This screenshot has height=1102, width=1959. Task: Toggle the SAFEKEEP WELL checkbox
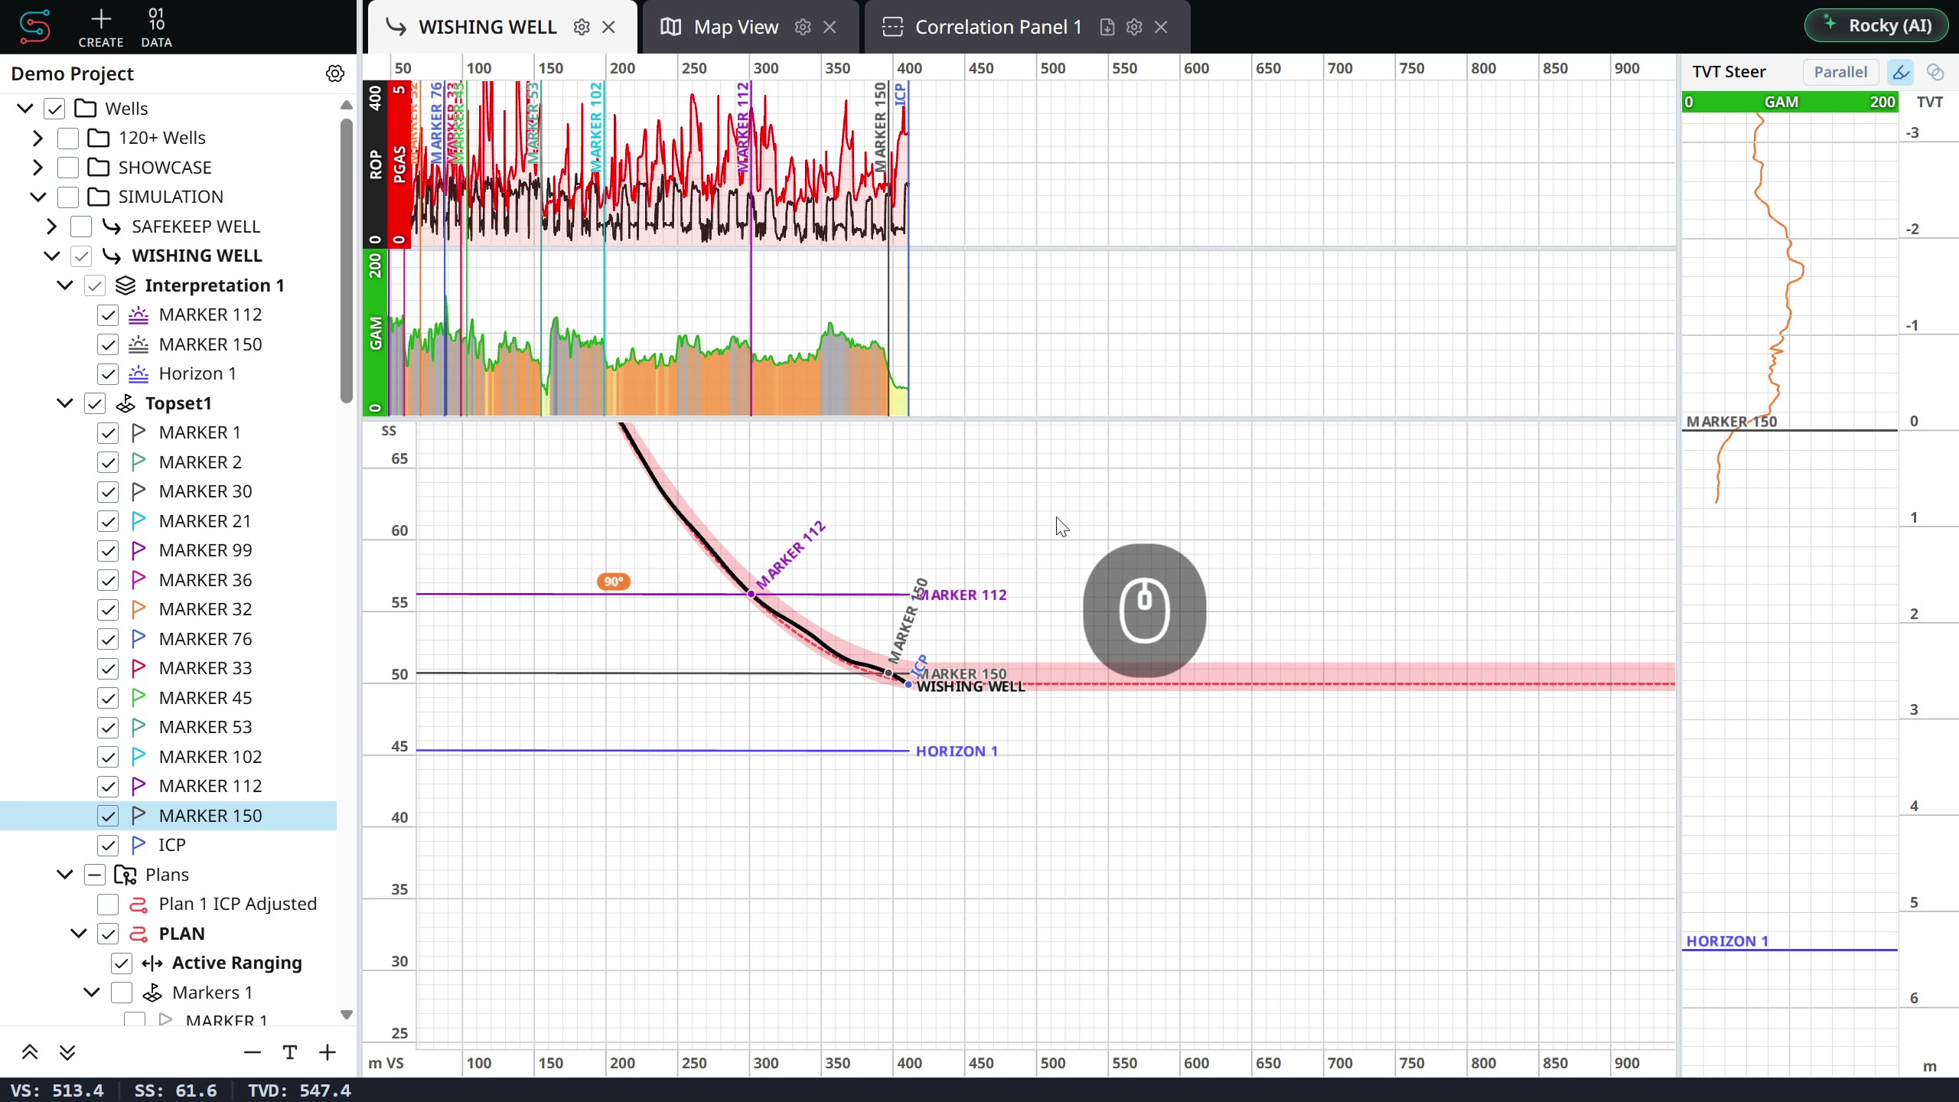(x=81, y=227)
